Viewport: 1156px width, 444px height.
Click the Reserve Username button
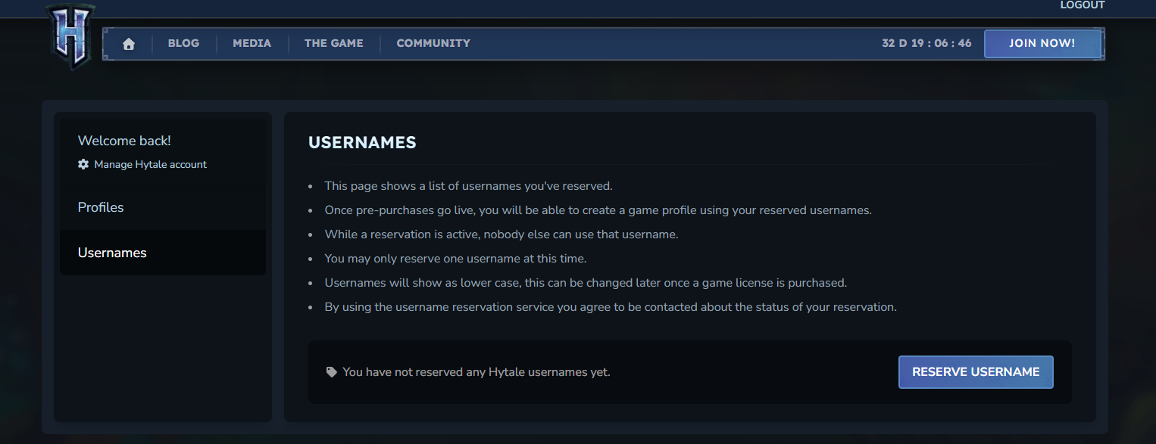pyautogui.click(x=976, y=372)
